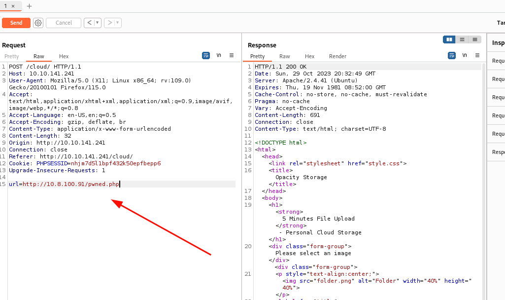Click the Content-Length: 691 response header

[287, 115]
